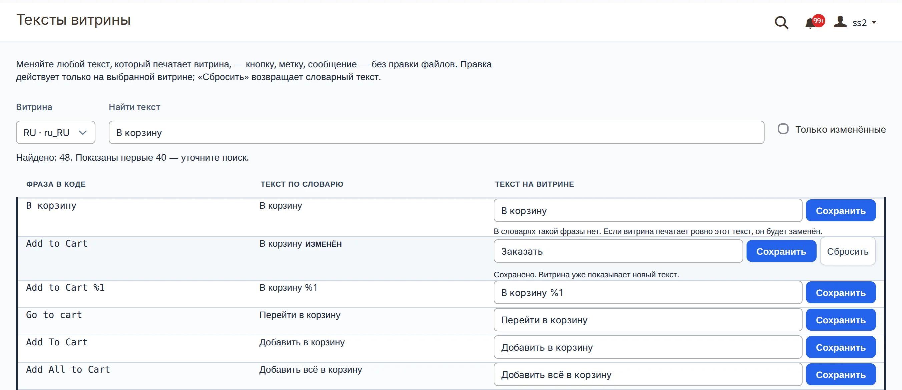This screenshot has width=902, height=390.
Task: Focus the «Найти текст» search field
Action: pos(436,133)
